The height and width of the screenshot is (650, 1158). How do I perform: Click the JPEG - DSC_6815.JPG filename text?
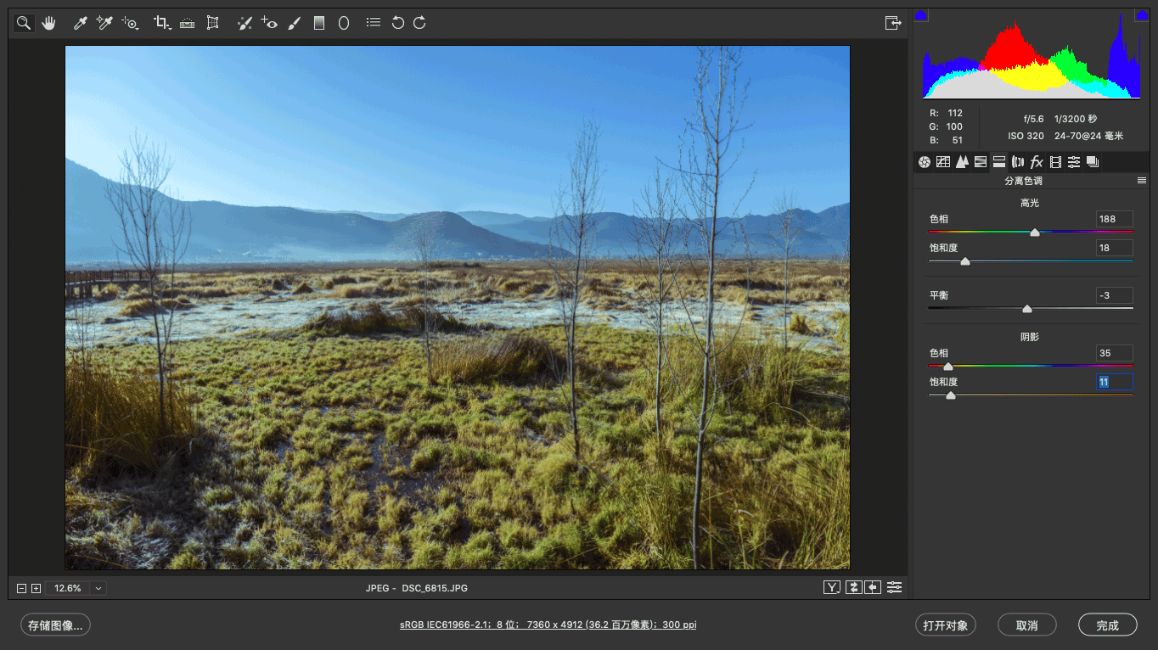click(417, 588)
